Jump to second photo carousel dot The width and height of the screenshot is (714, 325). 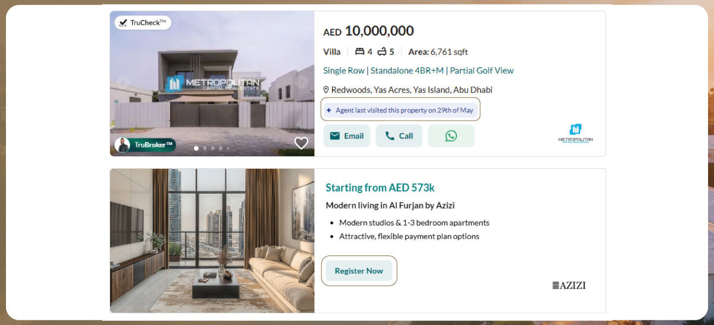(x=205, y=148)
